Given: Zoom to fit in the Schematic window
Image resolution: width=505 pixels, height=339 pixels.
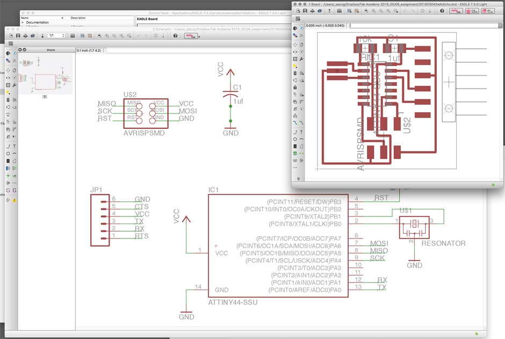Looking at the screenshot, I should click(x=99, y=36).
